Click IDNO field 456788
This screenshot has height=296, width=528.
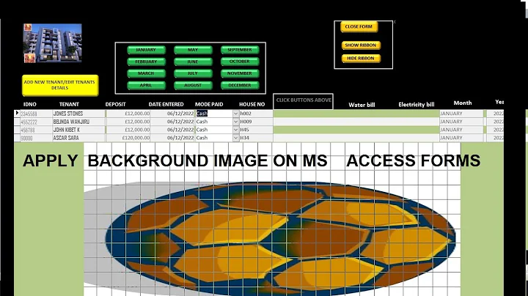(36, 130)
